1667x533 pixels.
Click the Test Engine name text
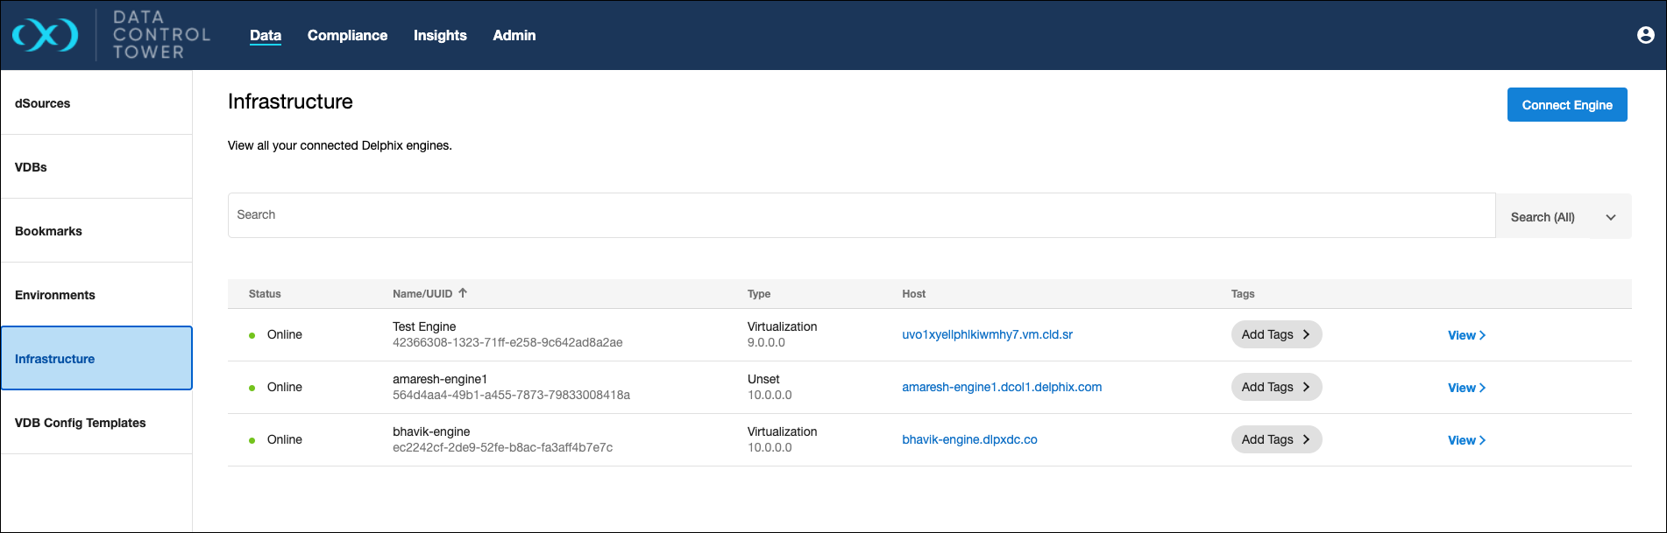[x=424, y=326]
